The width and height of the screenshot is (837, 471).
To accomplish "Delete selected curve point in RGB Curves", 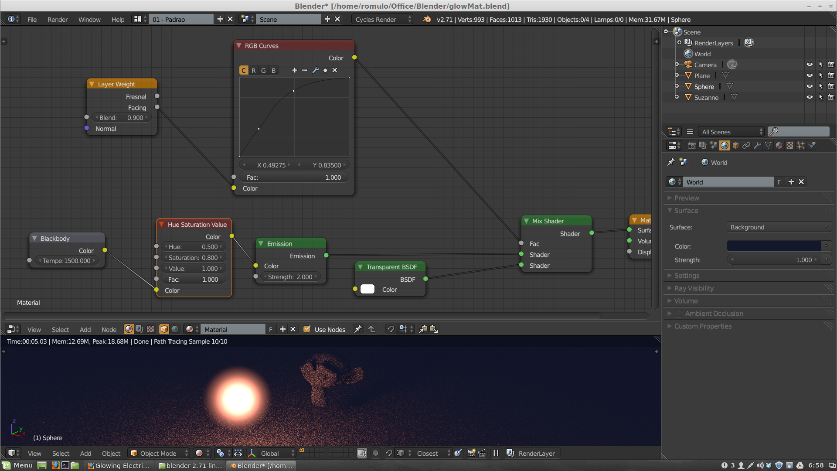I will pyautogui.click(x=335, y=70).
